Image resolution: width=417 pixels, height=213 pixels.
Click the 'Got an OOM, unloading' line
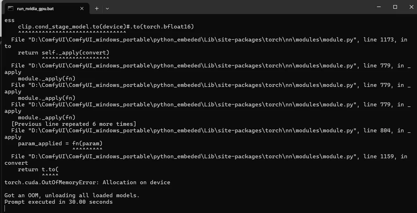point(72,195)
